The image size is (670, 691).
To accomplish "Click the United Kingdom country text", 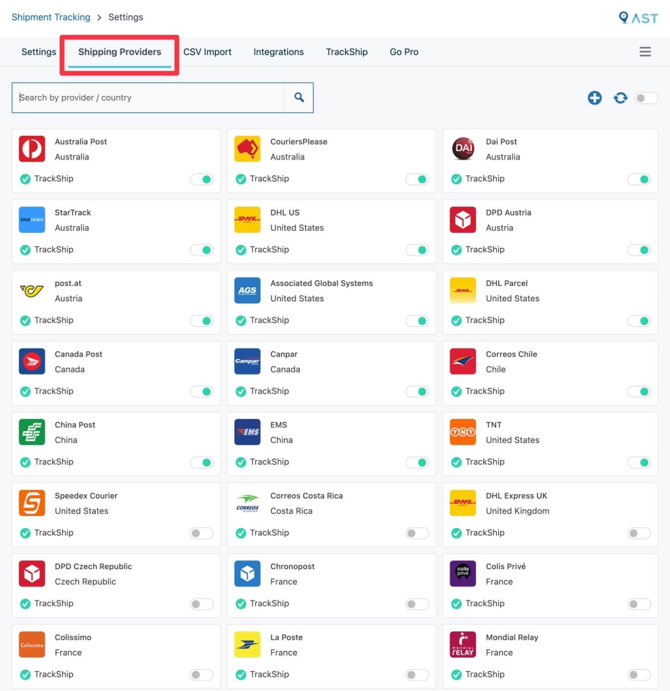I will click(x=517, y=511).
